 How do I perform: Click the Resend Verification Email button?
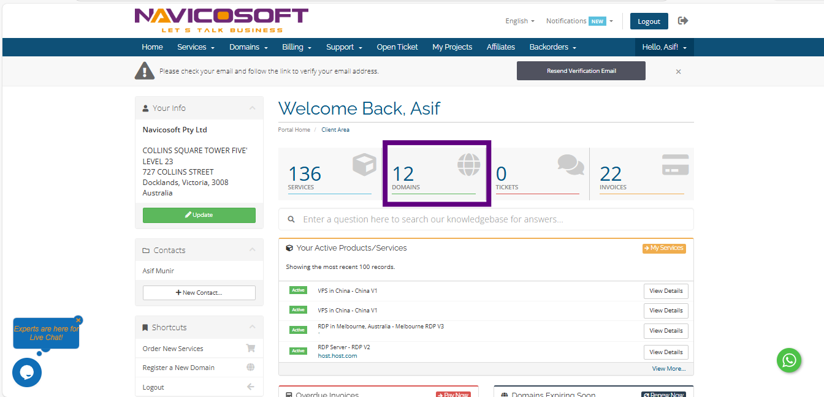[581, 71]
